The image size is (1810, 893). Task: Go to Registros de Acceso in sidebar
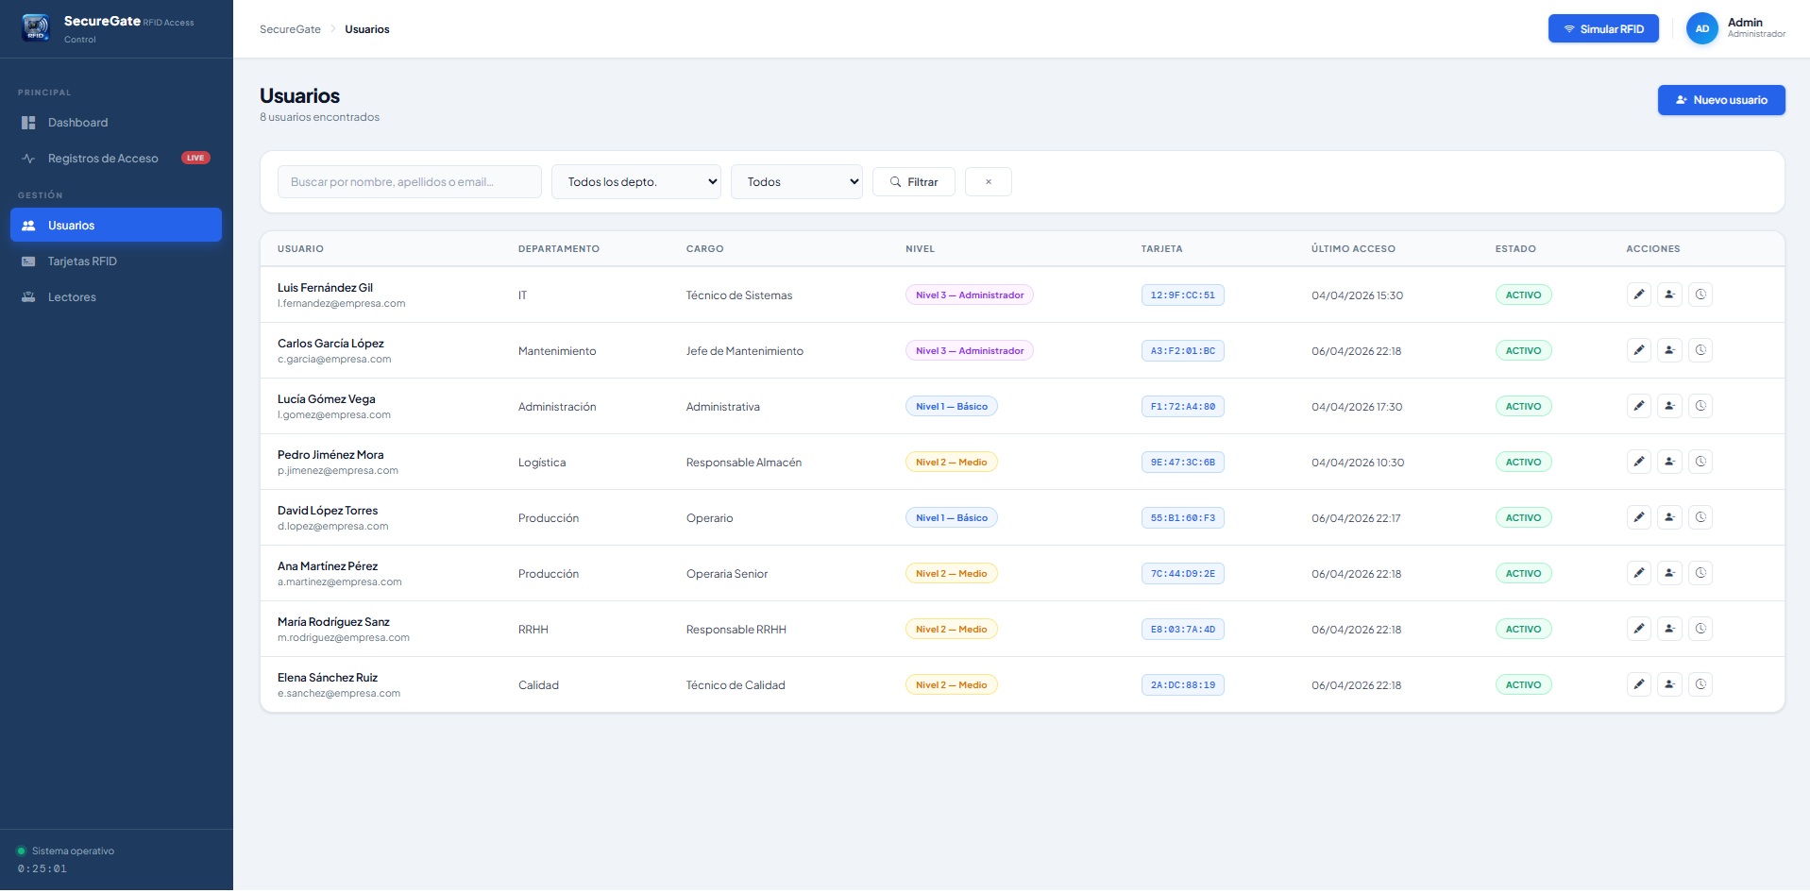click(x=103, y=159)
